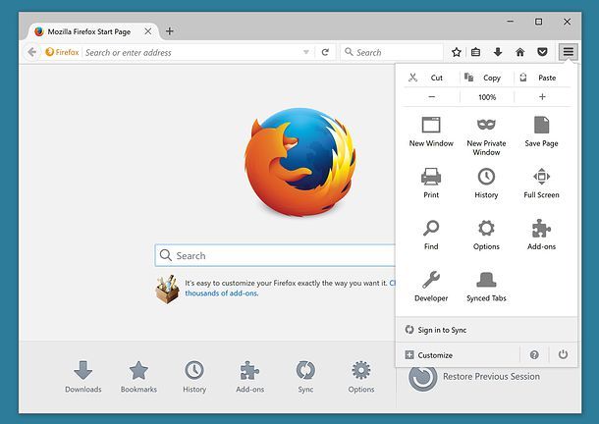Screen dimensions: 599x424
Task: Focus the Search or enter address field
Action: (191, 52)
